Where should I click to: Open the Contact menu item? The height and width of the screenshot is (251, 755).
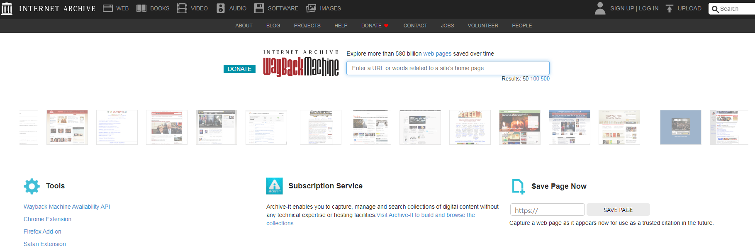(x=415, y=26)
